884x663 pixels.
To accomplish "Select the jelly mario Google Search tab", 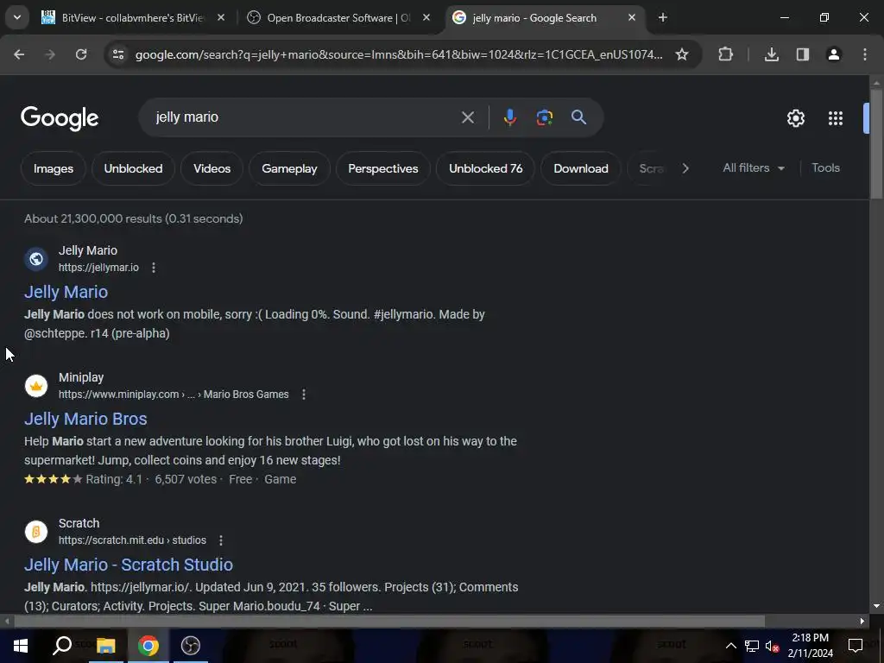I will 546,18.
